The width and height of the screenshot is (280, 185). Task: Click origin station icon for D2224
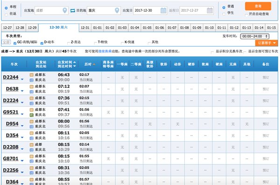pyautogui.click(x=32, y=98)
